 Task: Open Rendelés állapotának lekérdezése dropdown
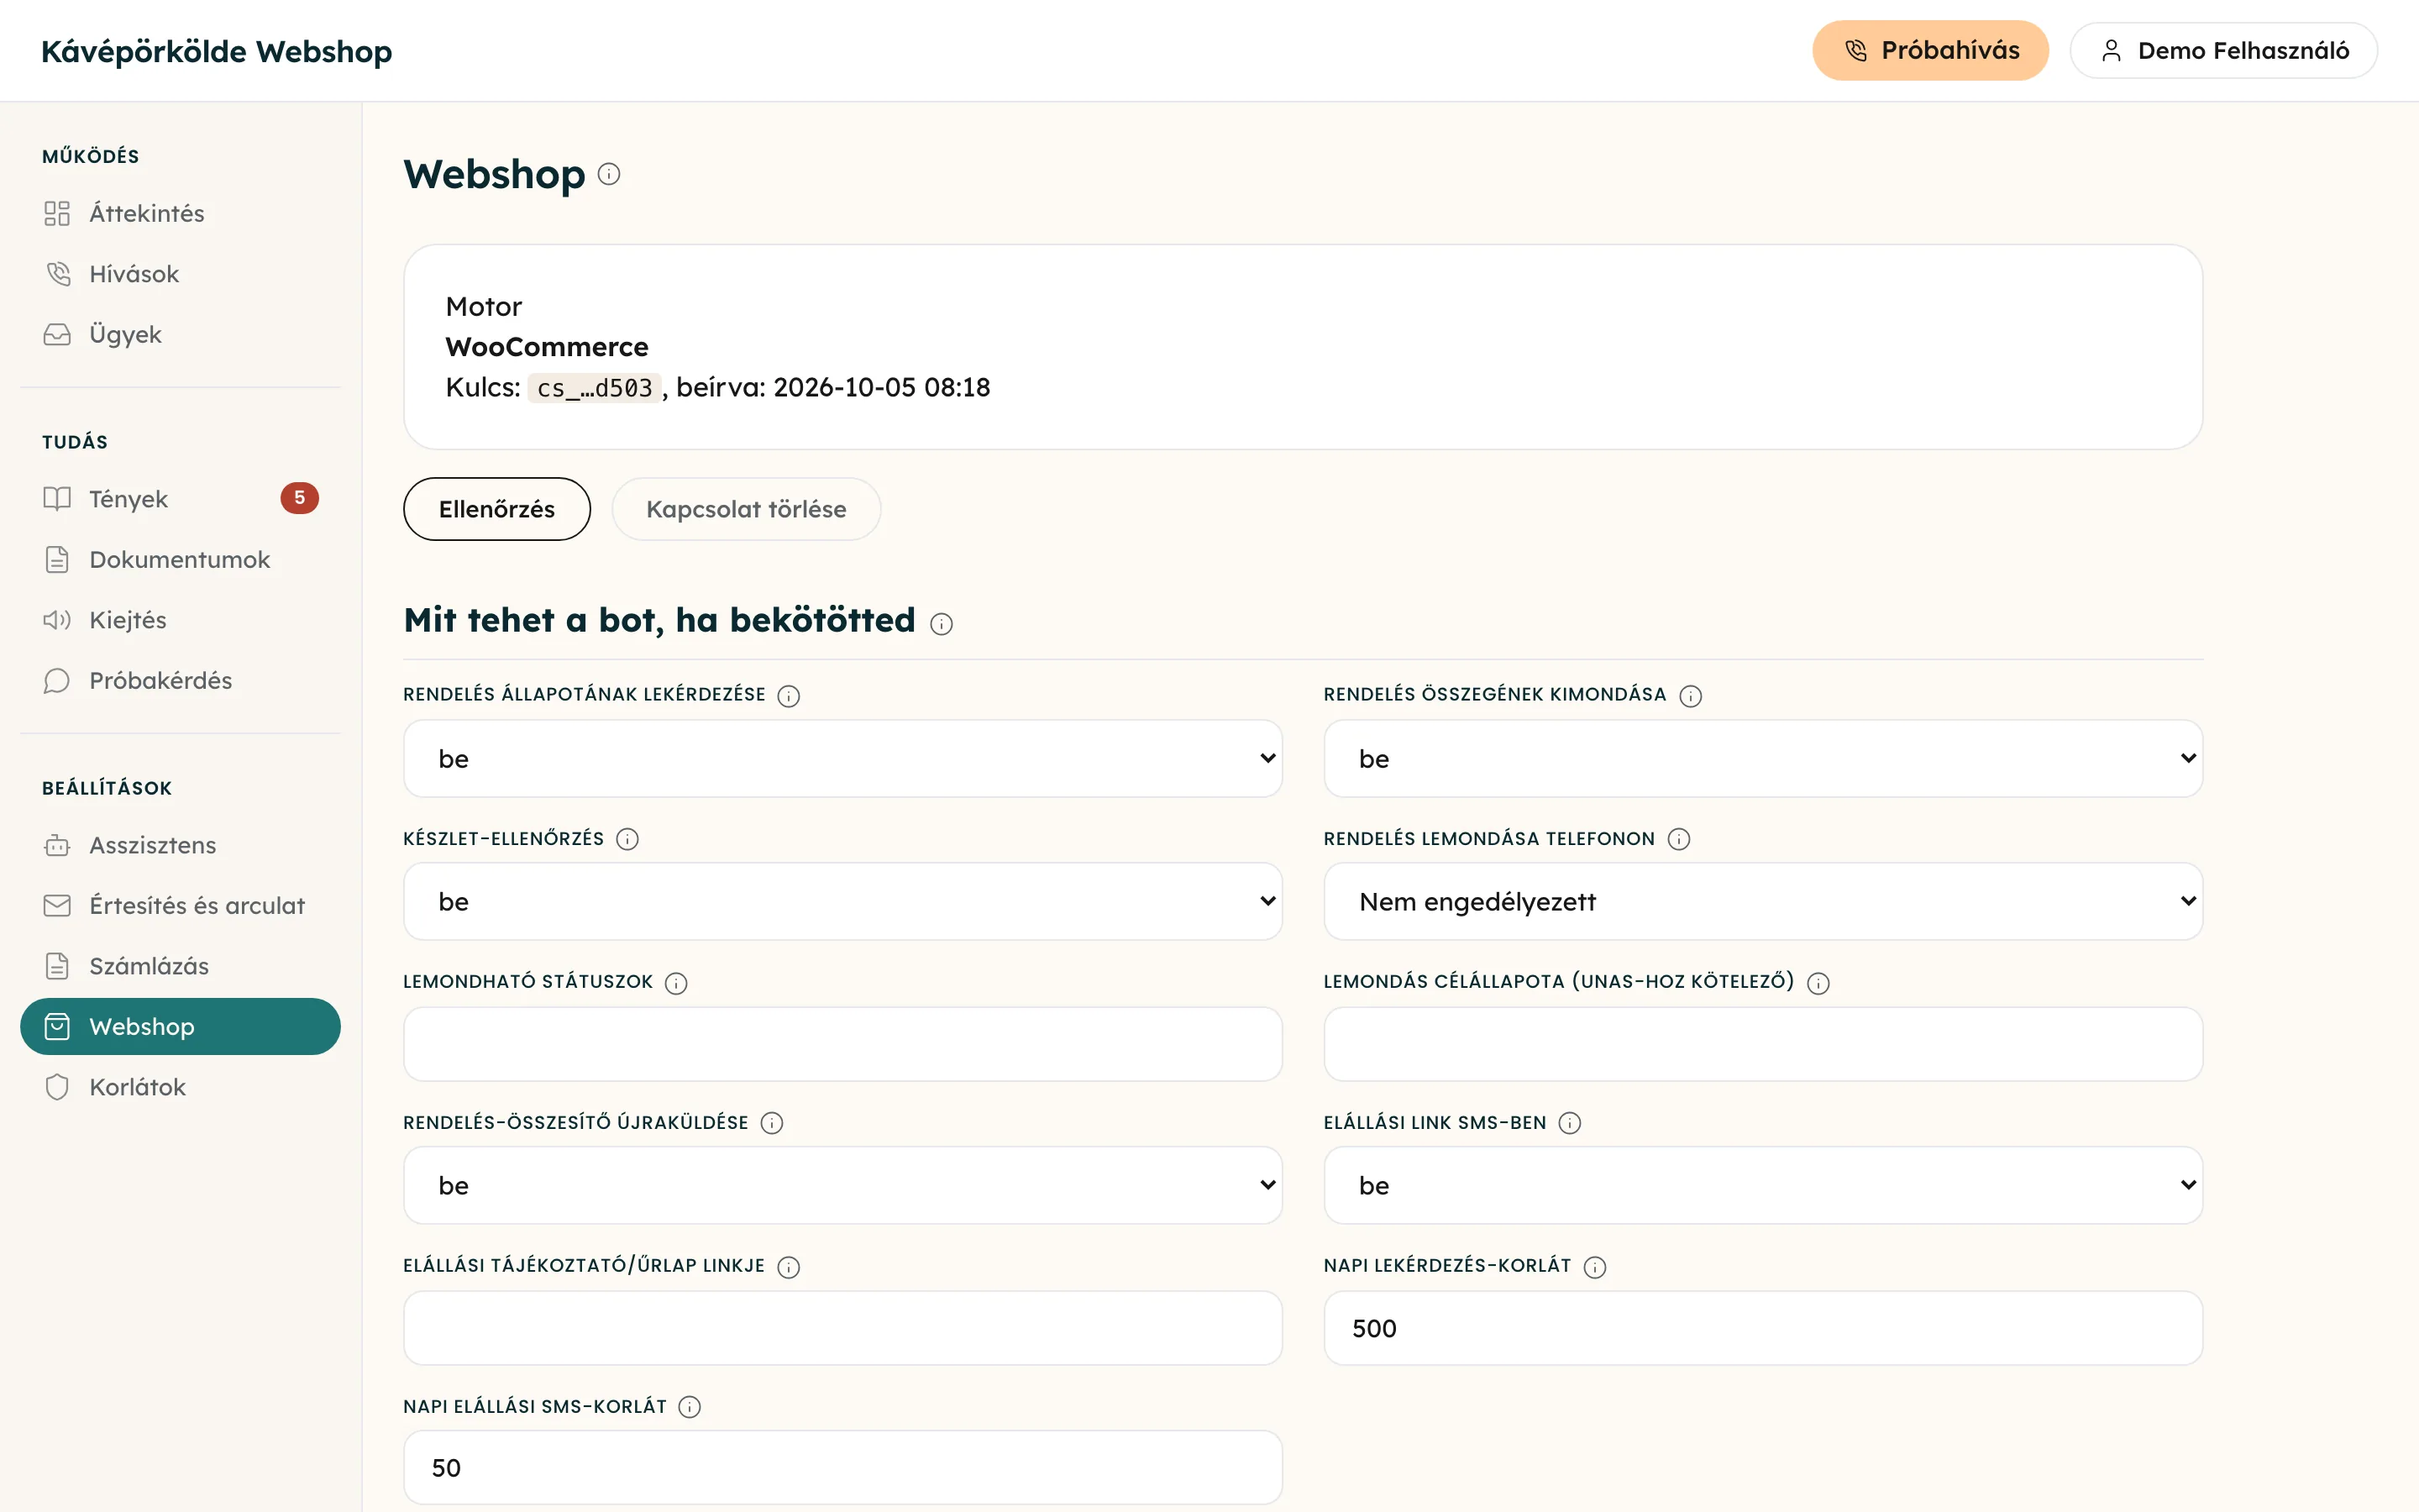coord(842,758)
